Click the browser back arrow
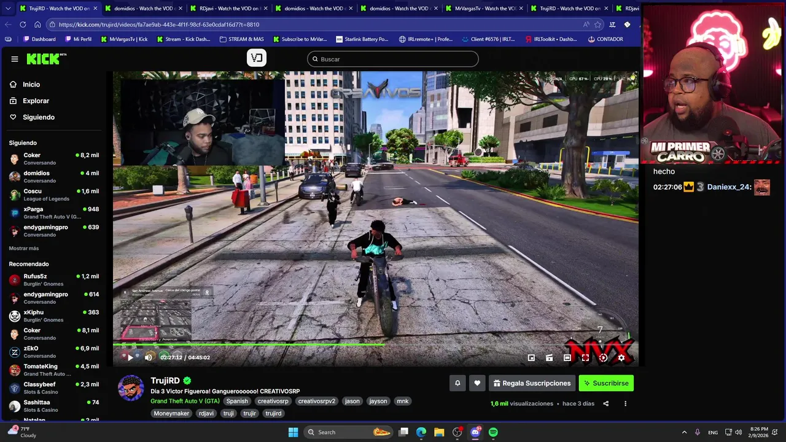Viewport: 786px width, 442px height. point(8,25)
